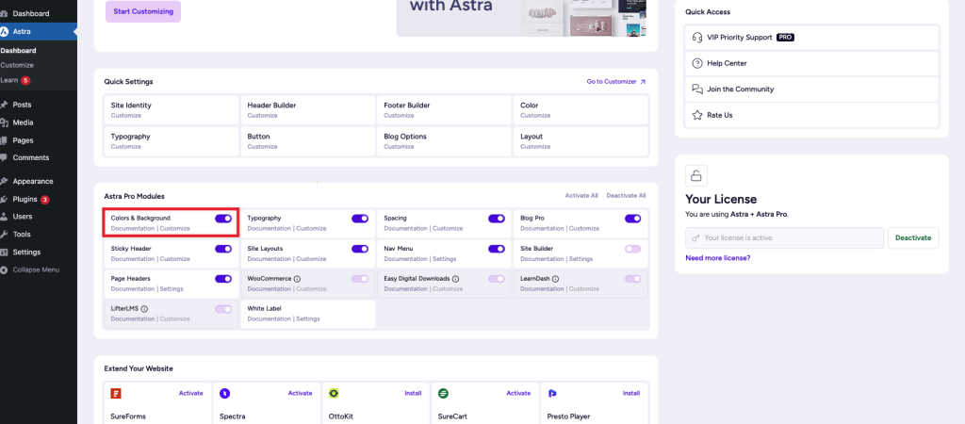This screenshot has height=424, width=965.
Task: Click the Spectra plugin icon
Action: (225, 393)
